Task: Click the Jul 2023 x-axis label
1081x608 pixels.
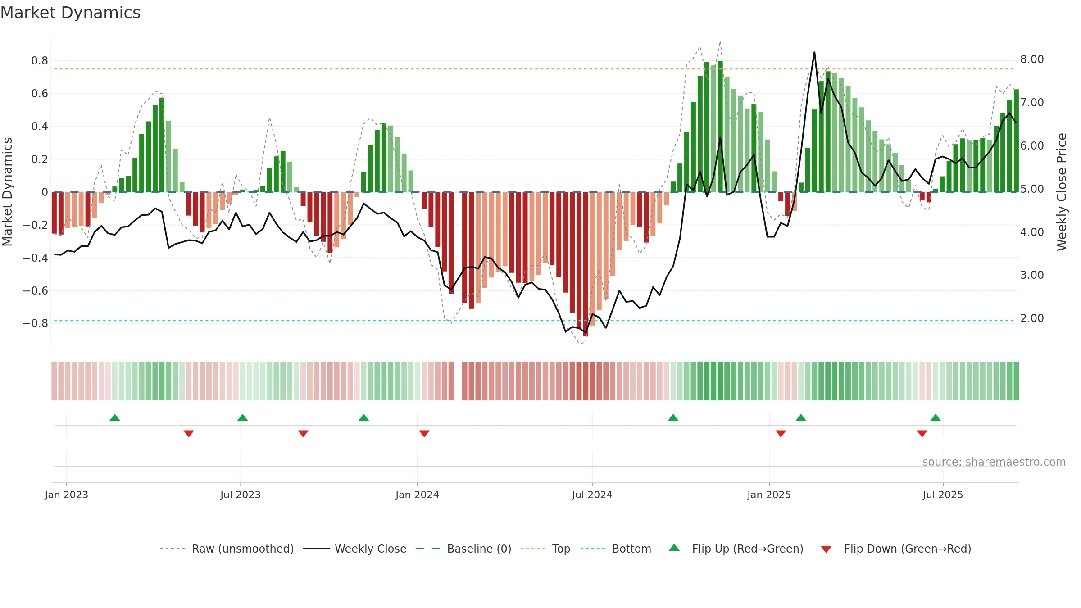Action: [x=241, y=495]
